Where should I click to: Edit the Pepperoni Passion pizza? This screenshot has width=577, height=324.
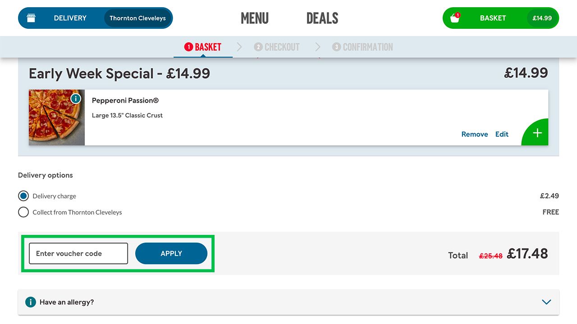point(502,134)
